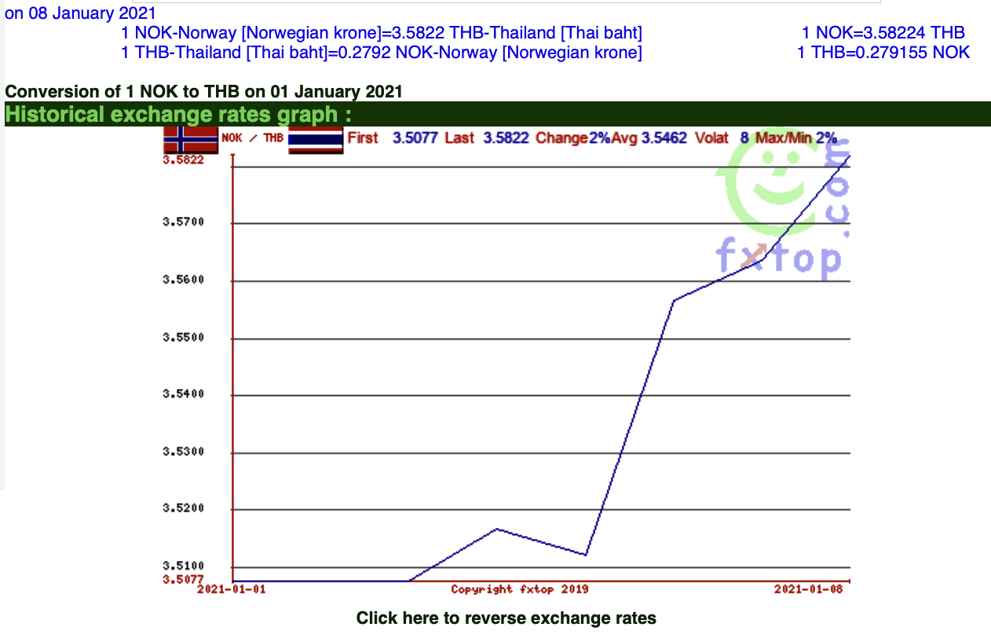Open 'Conversion of 1 NOK to THB' link
This screenshot has height=638, width=991.
pos(203,91)
